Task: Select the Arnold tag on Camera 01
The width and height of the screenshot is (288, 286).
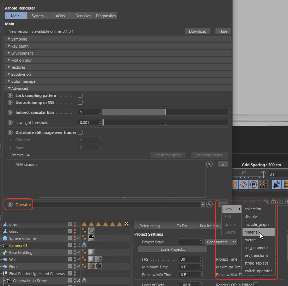Action: (84, 245)
